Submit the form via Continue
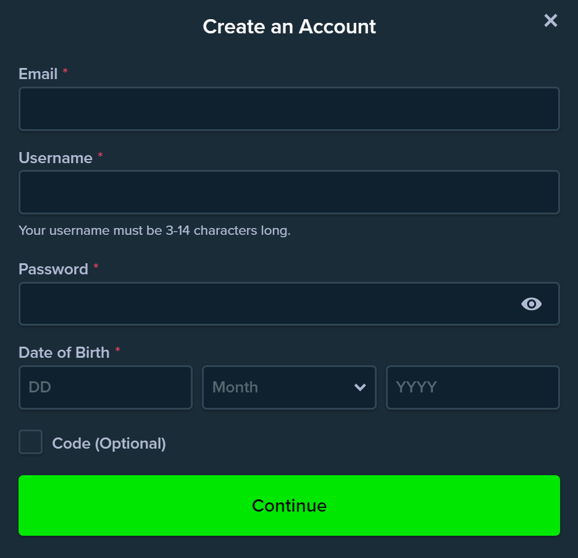 tap(289, 505)
